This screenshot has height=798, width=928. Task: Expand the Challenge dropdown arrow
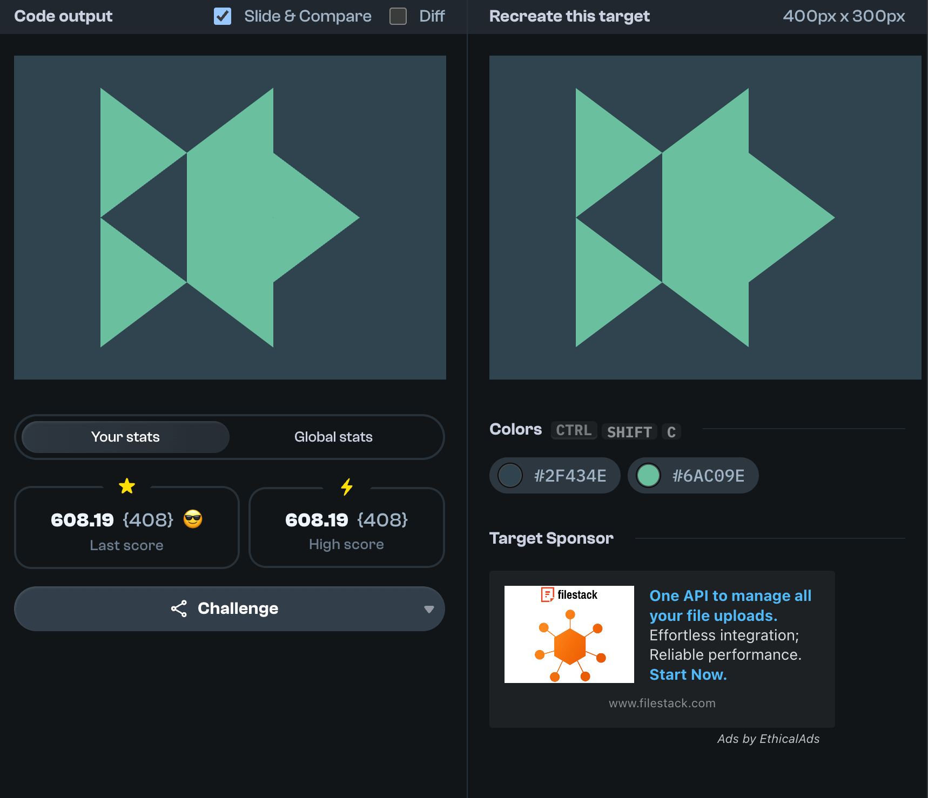429,609
